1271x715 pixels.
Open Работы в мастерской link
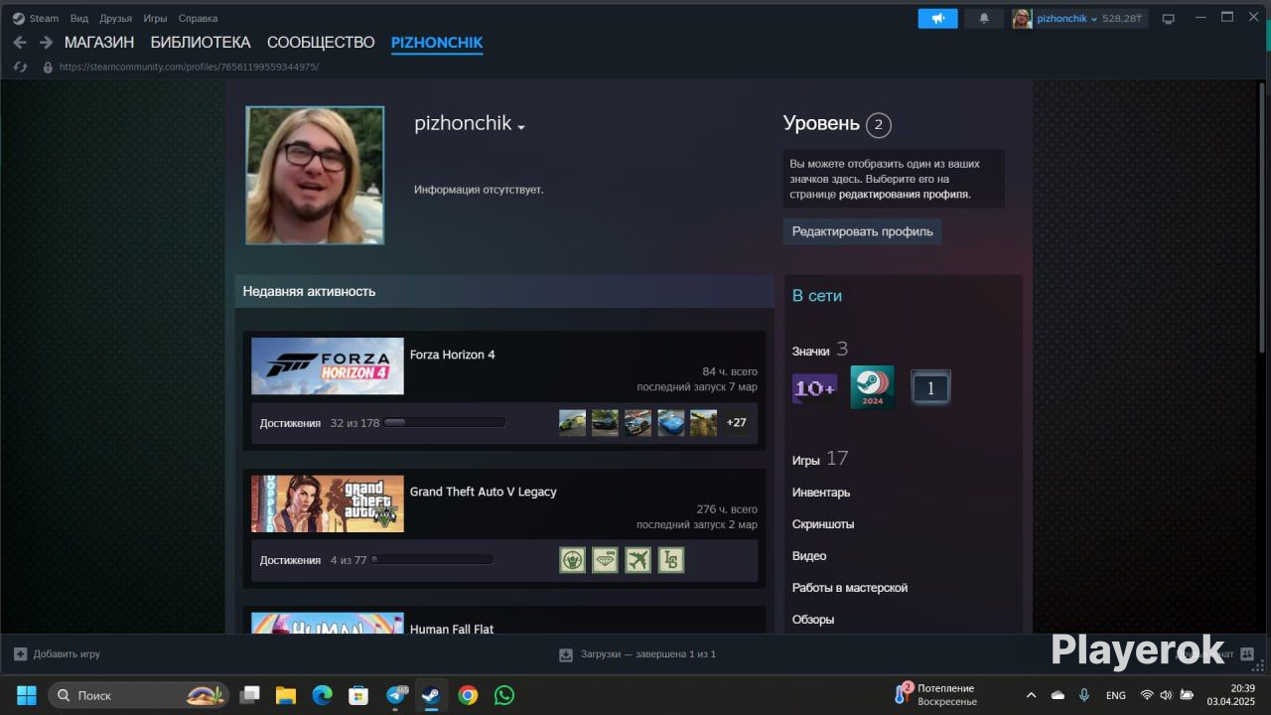pyautogui.click(x=850, y=588)
